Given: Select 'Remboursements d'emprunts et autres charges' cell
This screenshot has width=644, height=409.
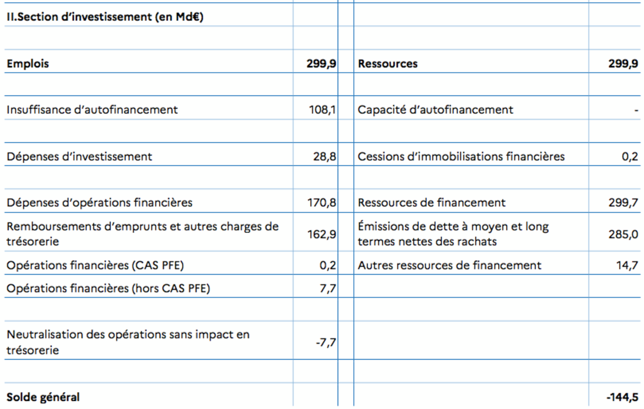Looking at the screenshot, I should click(142, 234).
